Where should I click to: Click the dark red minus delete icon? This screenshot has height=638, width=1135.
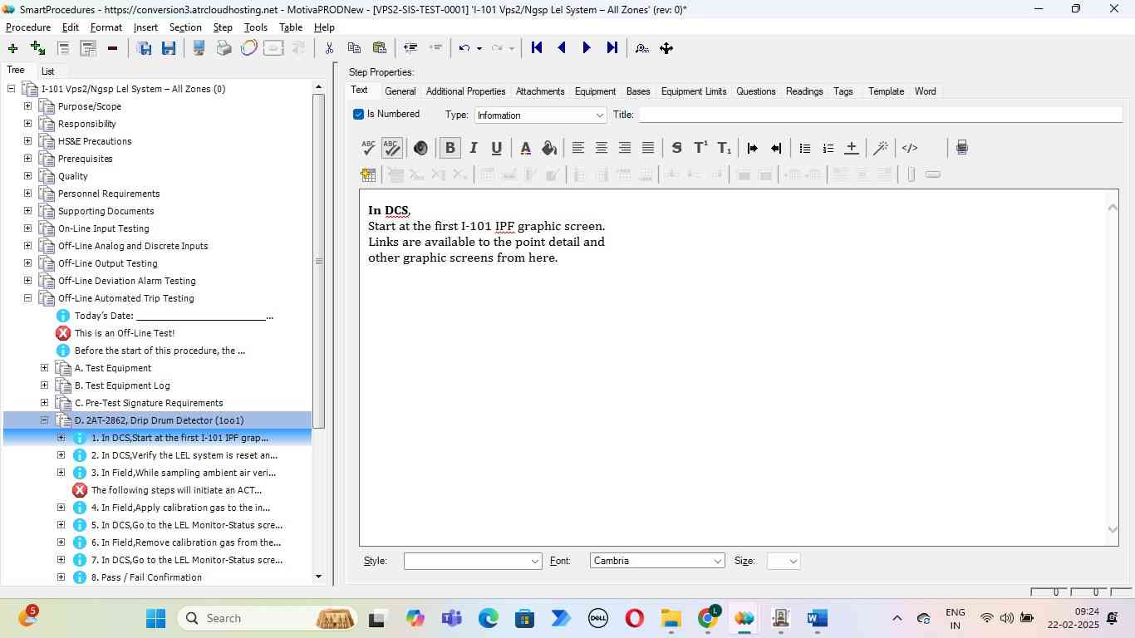click(112, 48)
